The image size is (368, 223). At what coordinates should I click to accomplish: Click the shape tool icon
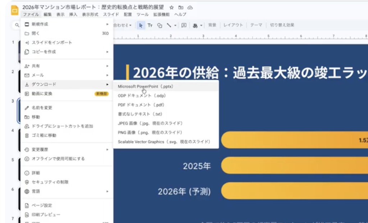(160, 25)
